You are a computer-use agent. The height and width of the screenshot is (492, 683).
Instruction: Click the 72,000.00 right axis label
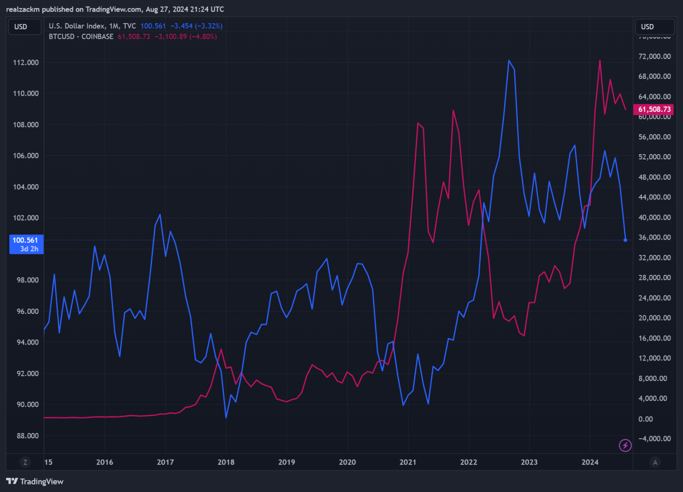click(655, 56)
